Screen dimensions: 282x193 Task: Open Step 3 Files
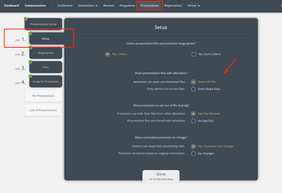pos(46,67)
